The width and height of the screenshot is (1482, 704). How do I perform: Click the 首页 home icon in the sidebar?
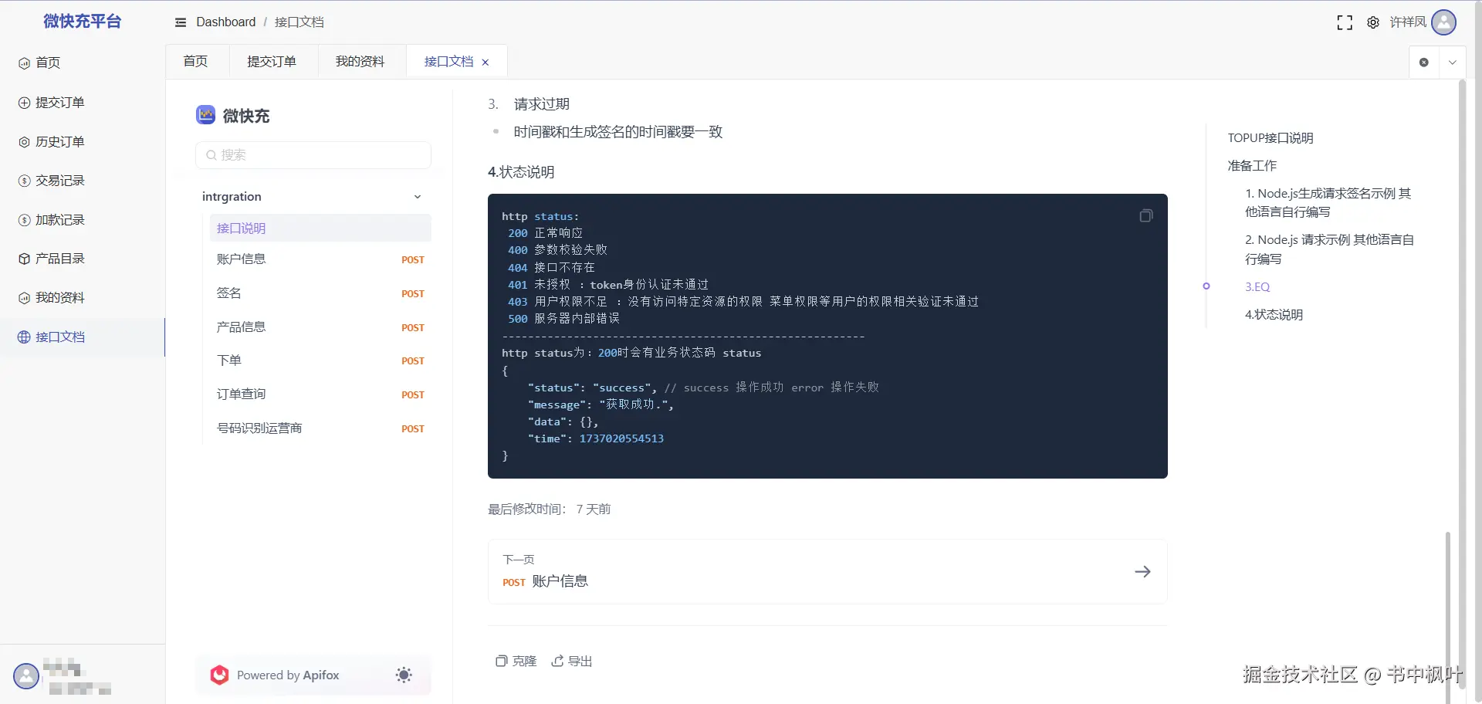coord(24,63)
